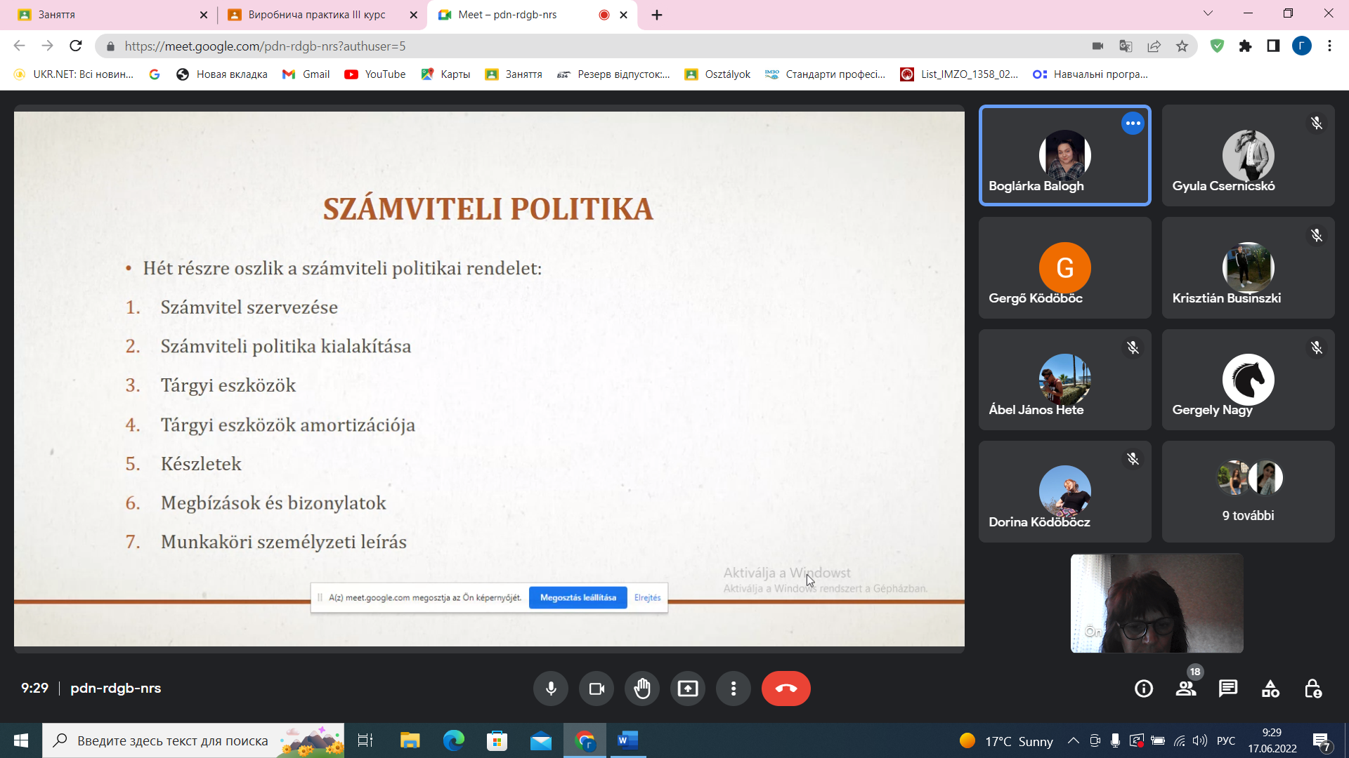1349x758 pixels.
Task: Click Megosztás leállítása button
Action: point(578,598)
